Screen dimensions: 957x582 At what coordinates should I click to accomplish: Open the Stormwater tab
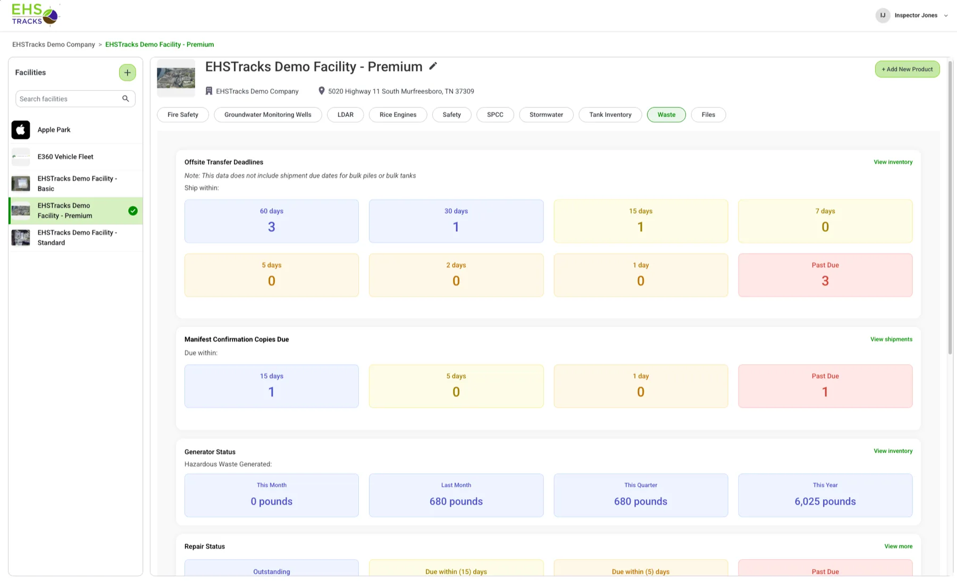(x=546, y=115)
